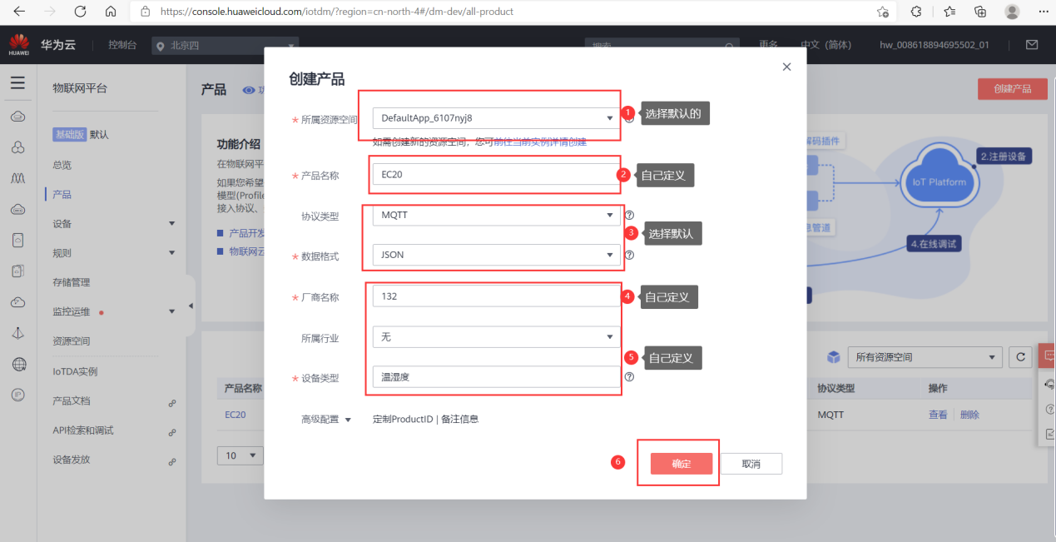The image size is (1056, 542).
Task: Open 资源空间 in the sidebar
Action: (72, 341)
